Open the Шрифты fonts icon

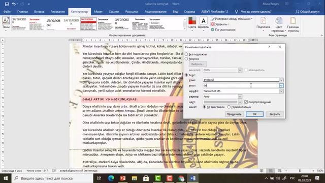203,24
